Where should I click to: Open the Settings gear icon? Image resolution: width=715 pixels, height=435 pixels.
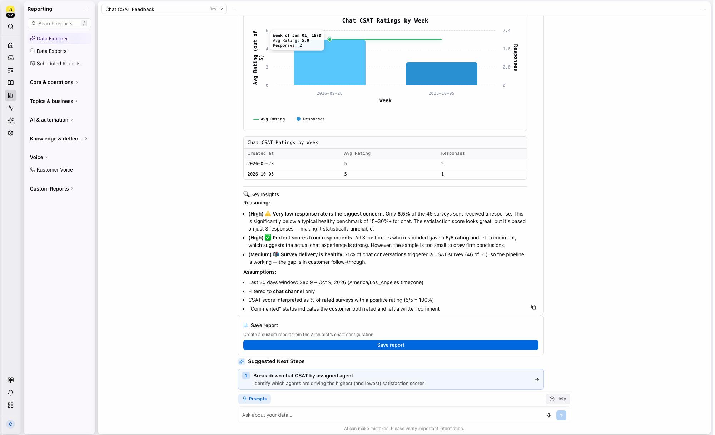click(11, 133)
